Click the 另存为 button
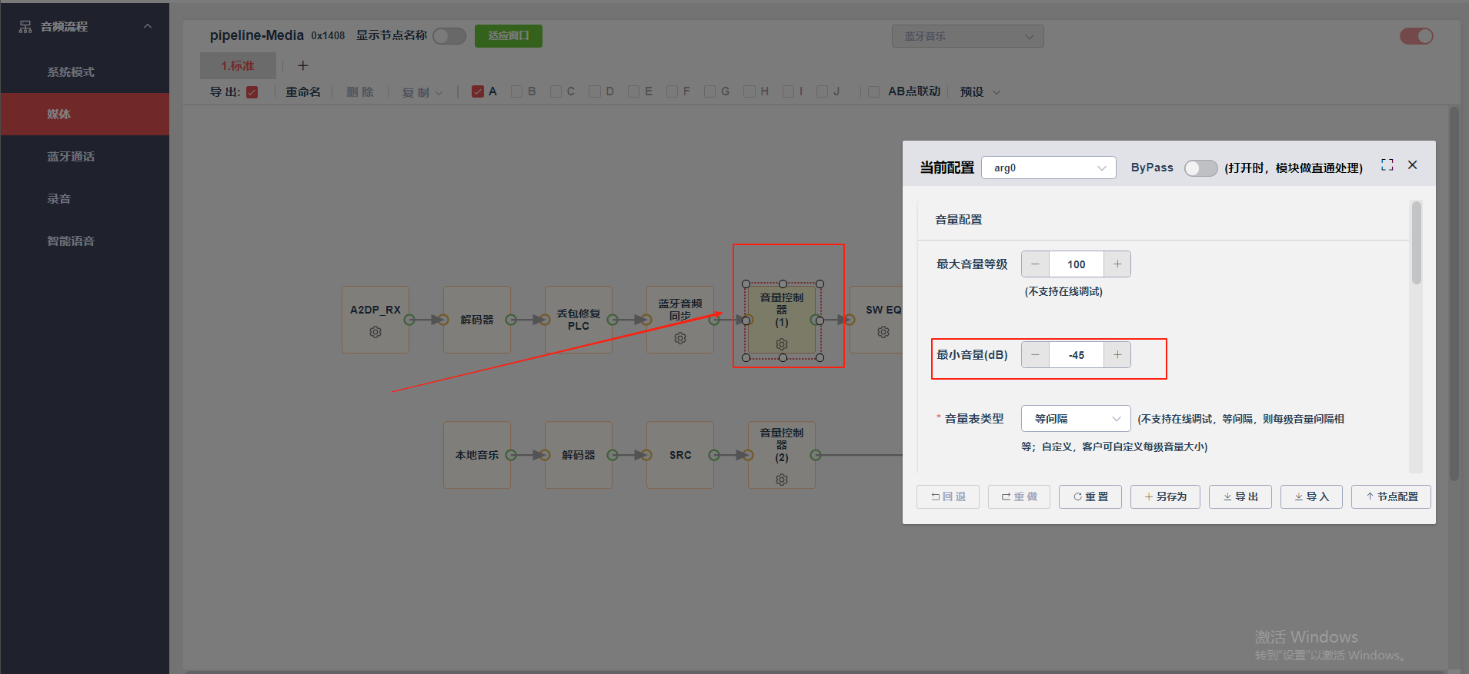 pos(1165,497)
